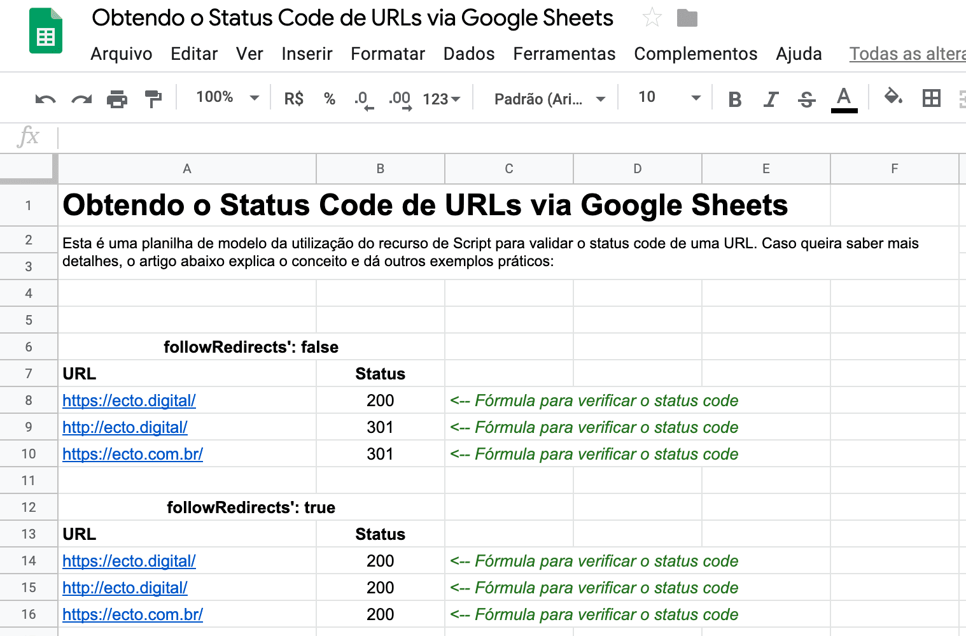966x636 pixels.
Task: Select column A header
Action: [187, 169]
